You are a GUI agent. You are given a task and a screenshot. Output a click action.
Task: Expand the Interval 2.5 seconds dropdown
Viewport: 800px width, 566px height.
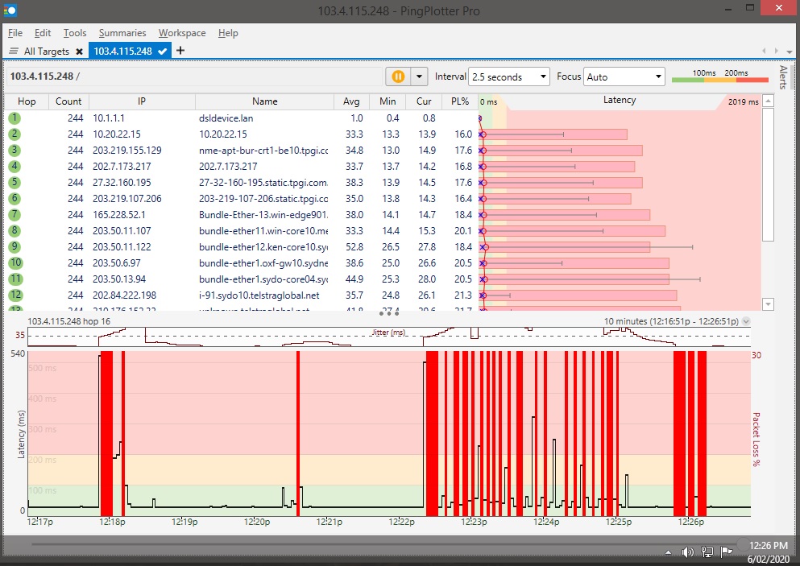508,77
